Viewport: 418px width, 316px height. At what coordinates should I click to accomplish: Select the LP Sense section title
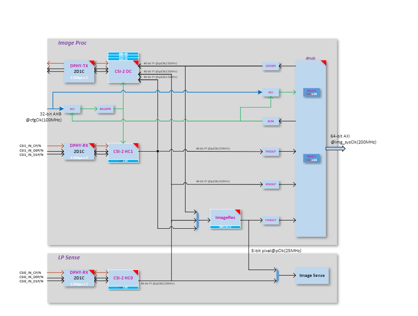[x=69, y=258]
